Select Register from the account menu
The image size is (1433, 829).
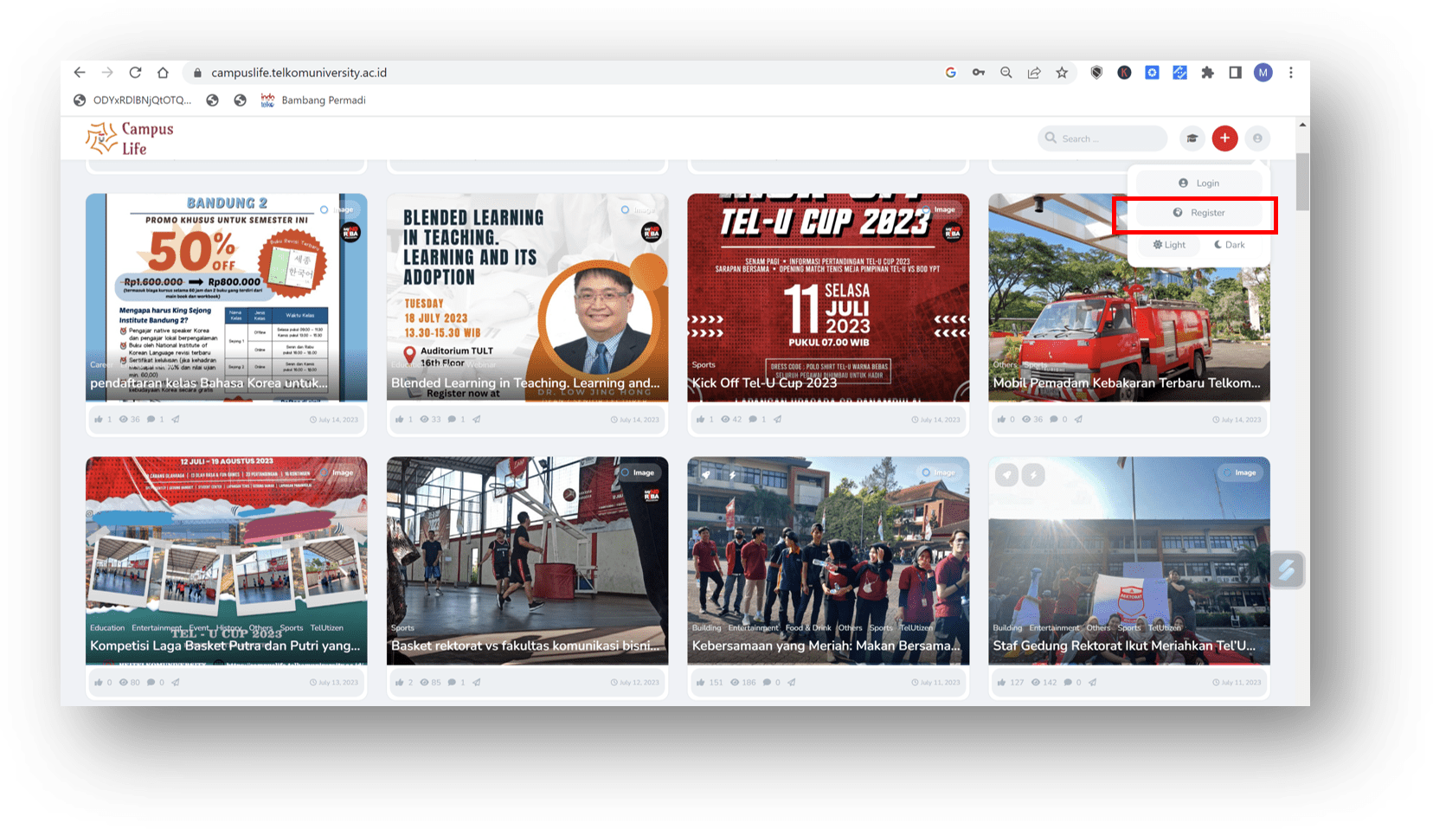(1198, 213)
